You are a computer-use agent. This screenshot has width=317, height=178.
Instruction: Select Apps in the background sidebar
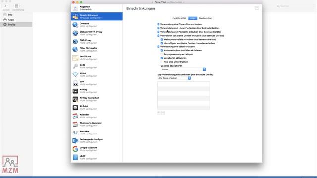point(11,20)
